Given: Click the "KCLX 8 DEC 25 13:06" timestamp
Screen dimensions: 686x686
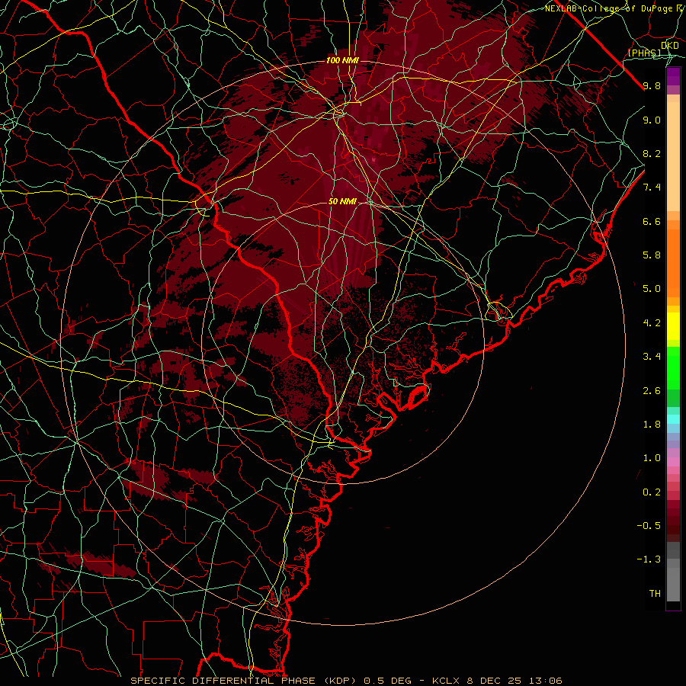Looking at the screenshot, I should point(497,681).
